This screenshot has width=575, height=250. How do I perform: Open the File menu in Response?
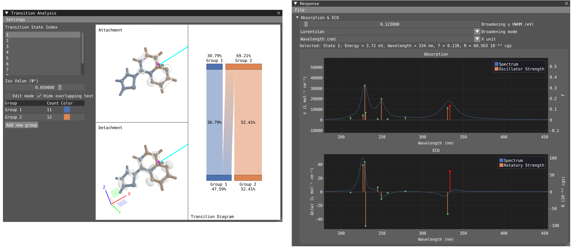click(x=300, y=10)
